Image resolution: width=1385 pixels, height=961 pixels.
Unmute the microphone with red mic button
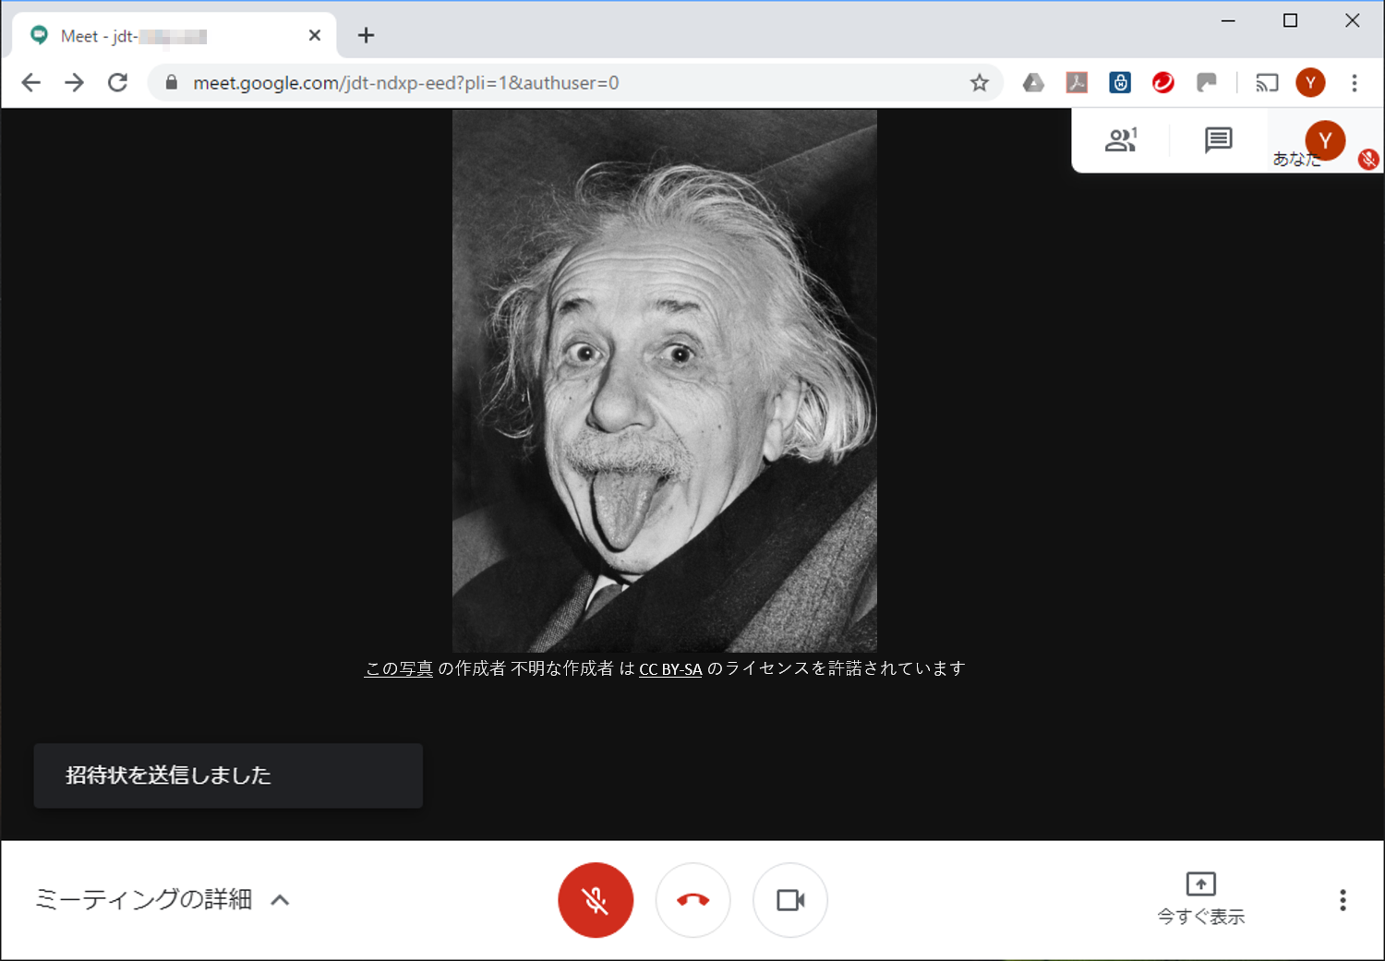click(596, 900)
